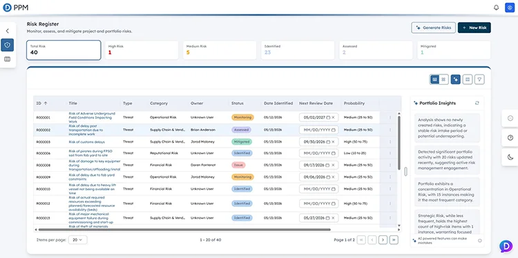The height and width of the screenshot is (258, 518).
Task: Open row actions menu for R000003
Action: tap(390, 141)
